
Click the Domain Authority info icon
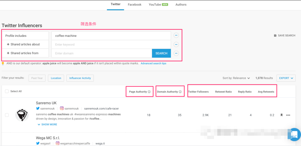coord(180,92)
